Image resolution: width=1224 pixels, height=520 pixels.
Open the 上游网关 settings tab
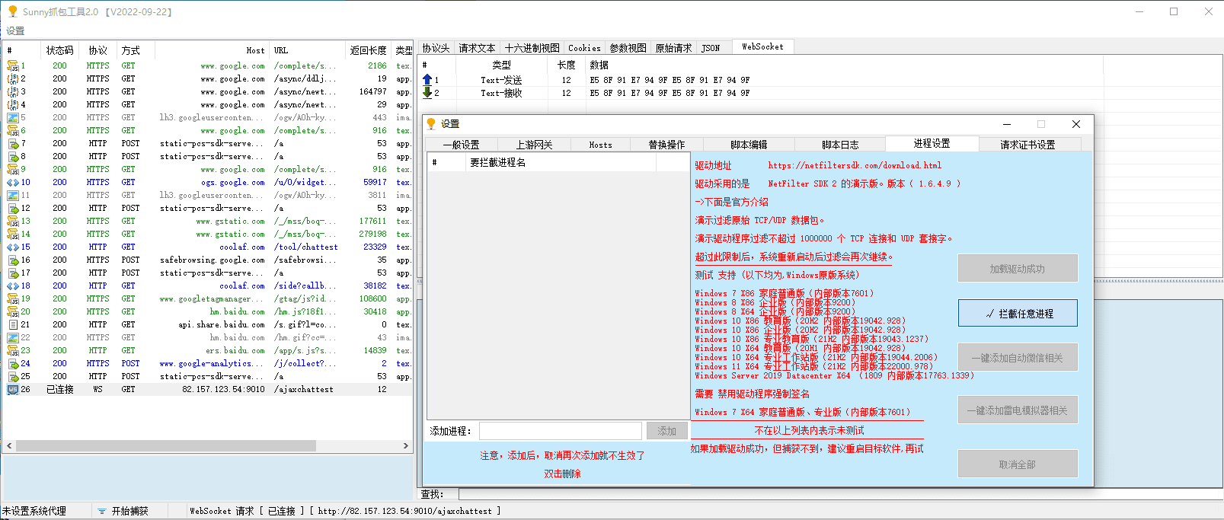[534, 145]
